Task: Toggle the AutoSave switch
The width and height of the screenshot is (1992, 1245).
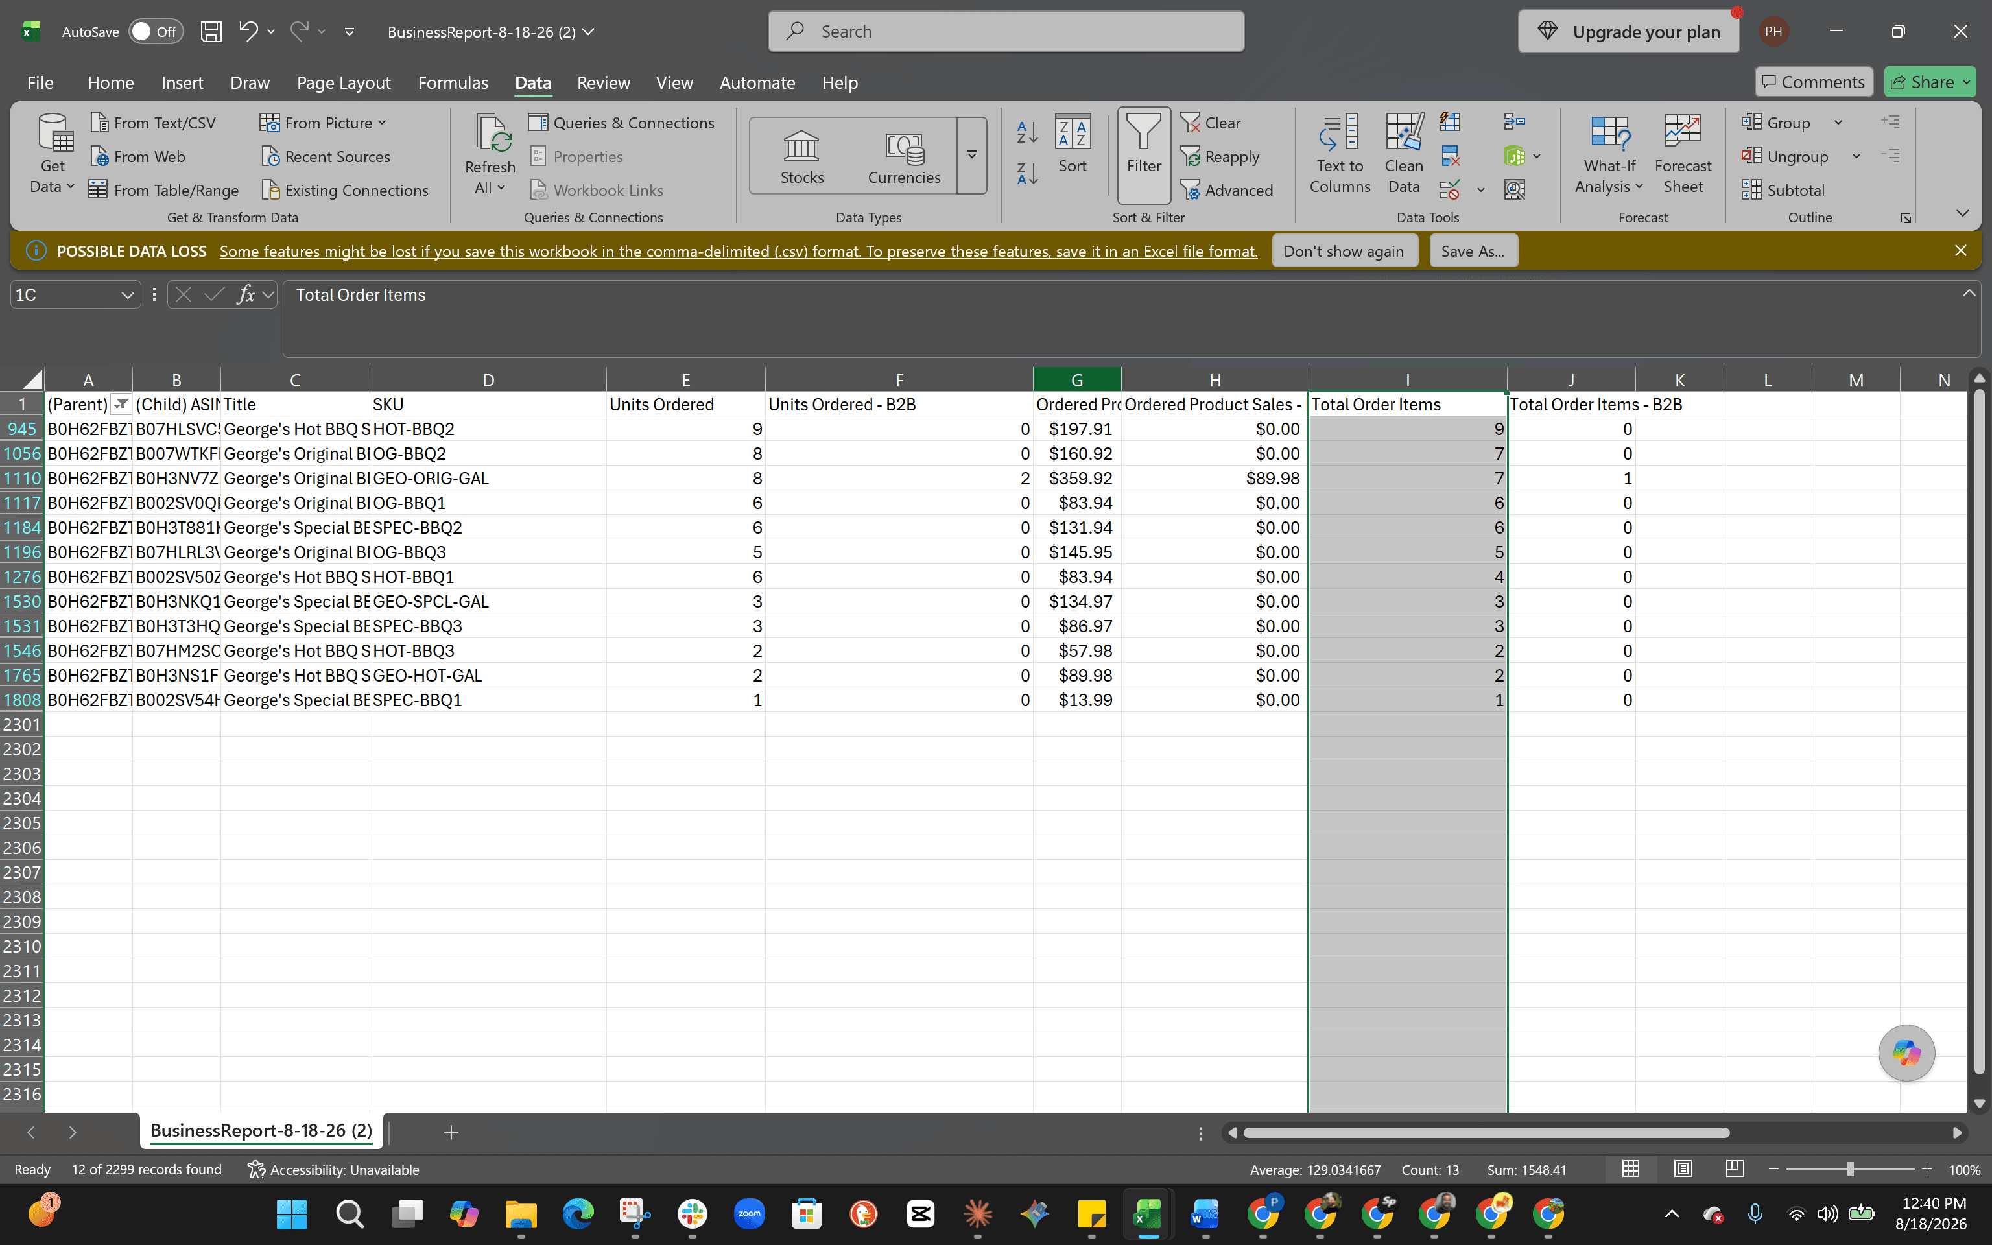Action: tap(156, 31)
